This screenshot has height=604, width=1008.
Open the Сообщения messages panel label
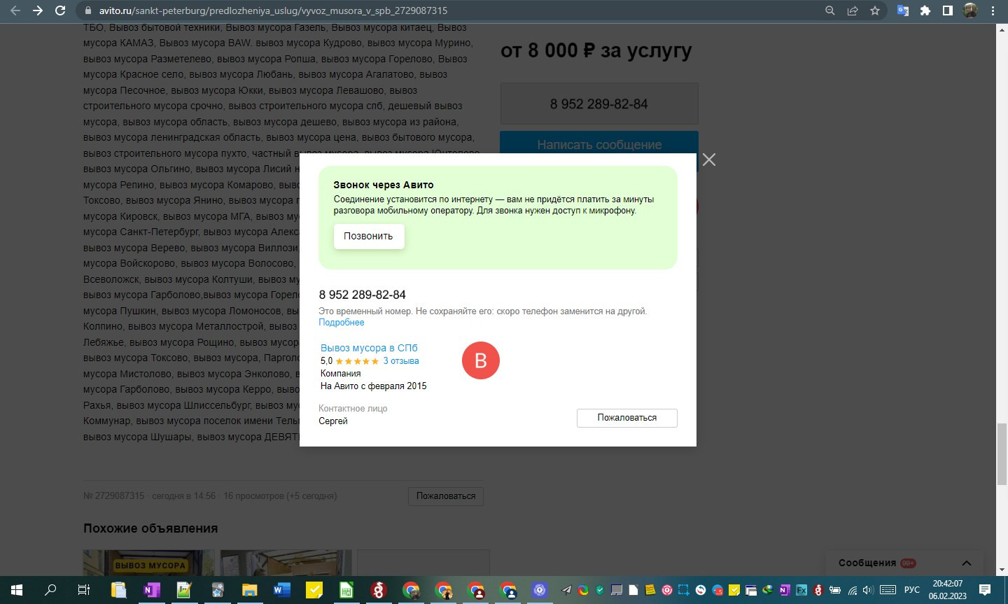(867, 563)
